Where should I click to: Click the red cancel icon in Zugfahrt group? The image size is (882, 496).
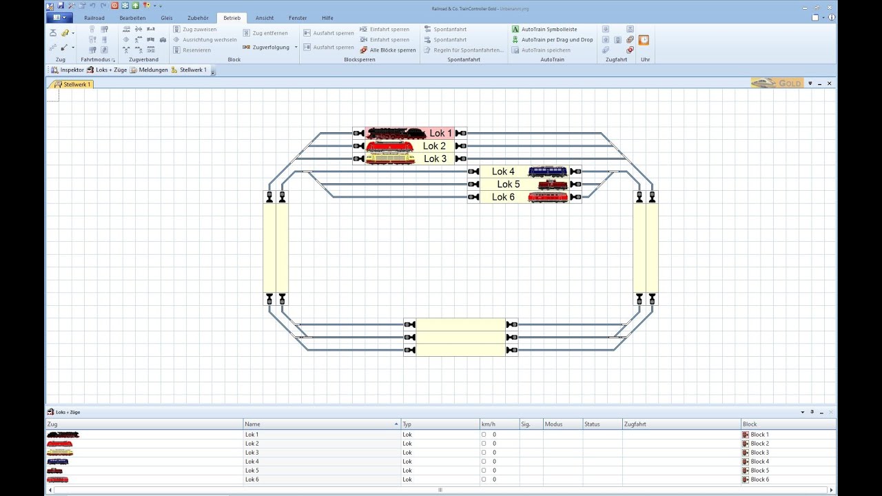pyautogui.click(x=630, y=50)
